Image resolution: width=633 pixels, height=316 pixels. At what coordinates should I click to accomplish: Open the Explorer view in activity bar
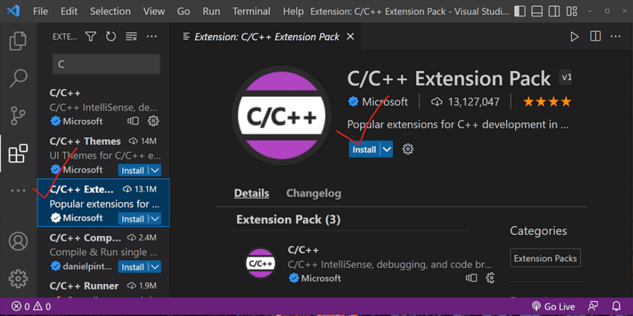(18, 41)
